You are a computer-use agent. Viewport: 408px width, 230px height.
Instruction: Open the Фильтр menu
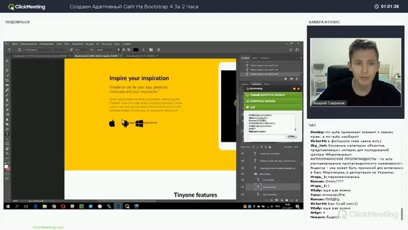(x=89, y=44)
